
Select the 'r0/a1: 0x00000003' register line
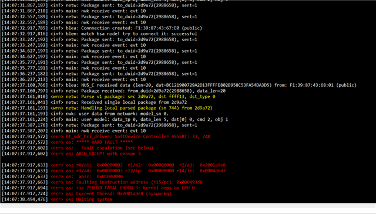point(113,165)
